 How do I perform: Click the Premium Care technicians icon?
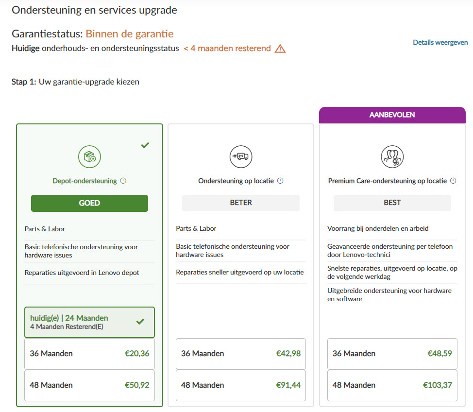tap(392, 156)
